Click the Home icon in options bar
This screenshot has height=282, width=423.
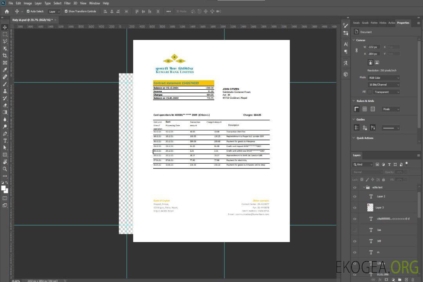coord(7,11)
